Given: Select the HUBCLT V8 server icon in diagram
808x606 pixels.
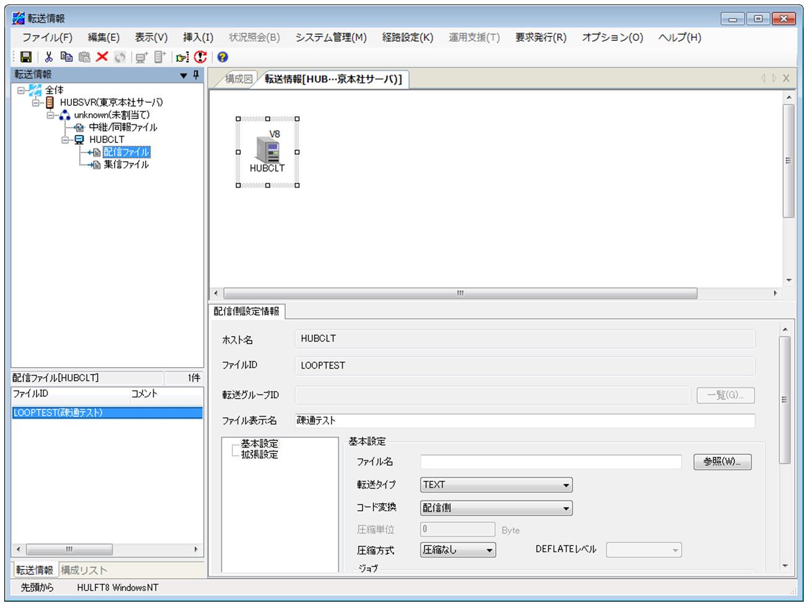Looking at the screenshot, I should click(268, 152).
